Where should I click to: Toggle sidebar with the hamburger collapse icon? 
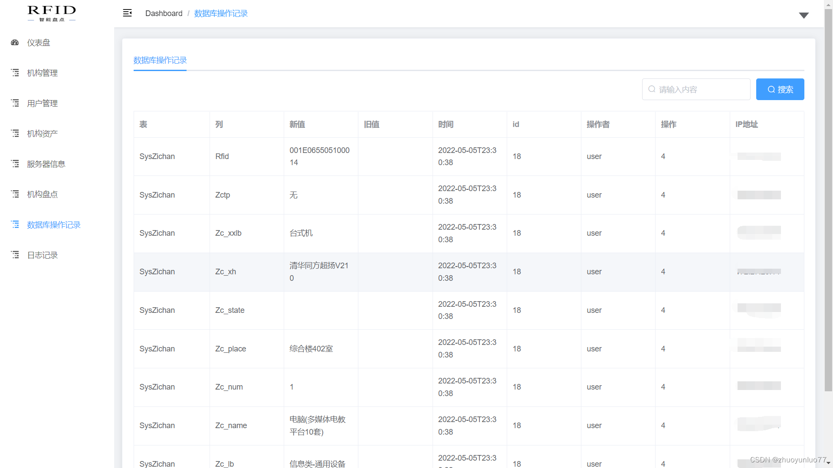[127, 13]
